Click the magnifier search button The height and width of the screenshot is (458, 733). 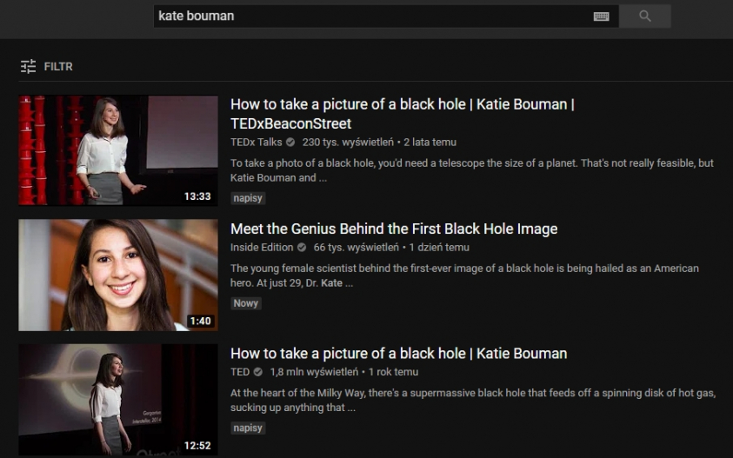click(644, 16)
